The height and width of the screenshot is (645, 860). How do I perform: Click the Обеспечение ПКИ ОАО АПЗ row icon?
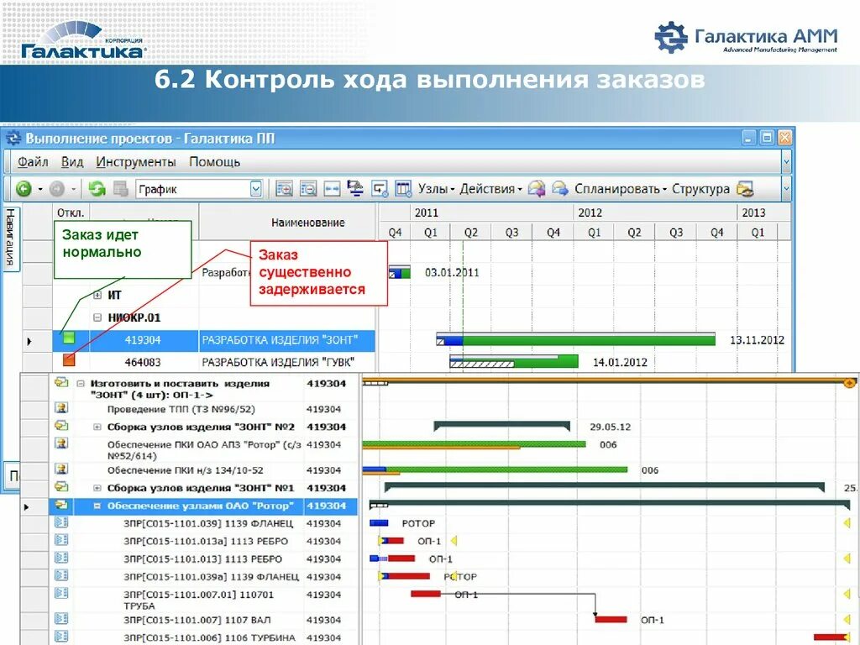pyautogui.click(x=61, y=443)
